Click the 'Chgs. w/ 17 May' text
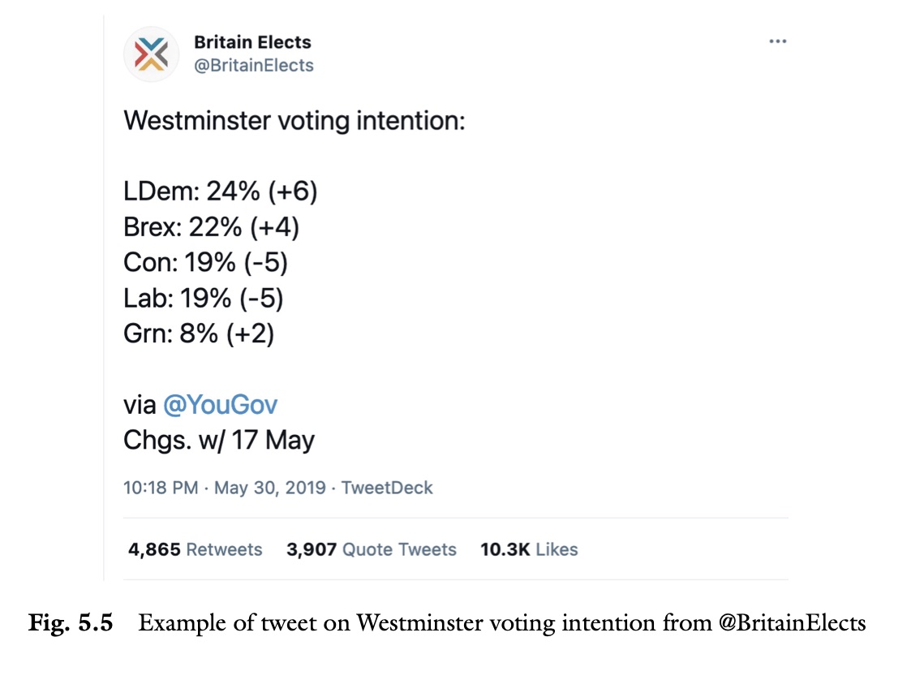907x680 pixels. coord(219,441)
